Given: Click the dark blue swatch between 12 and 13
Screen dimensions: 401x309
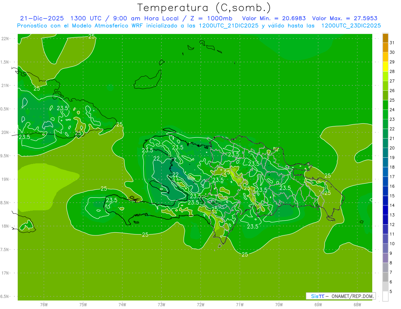Looking at the screenshot, I should pyautogui.click(x=385, y=220).
